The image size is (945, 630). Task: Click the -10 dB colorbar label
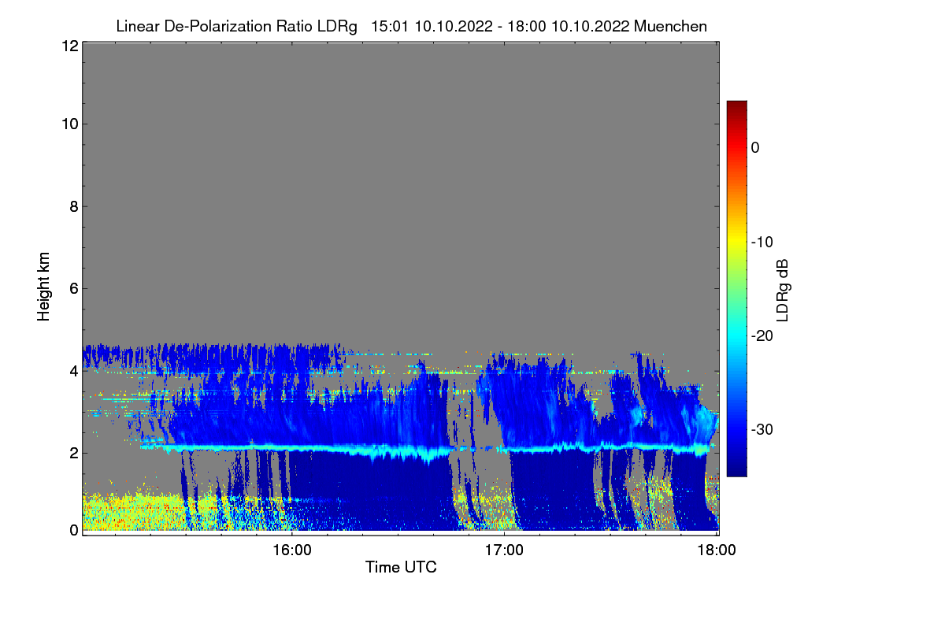[x=762, y=242]
